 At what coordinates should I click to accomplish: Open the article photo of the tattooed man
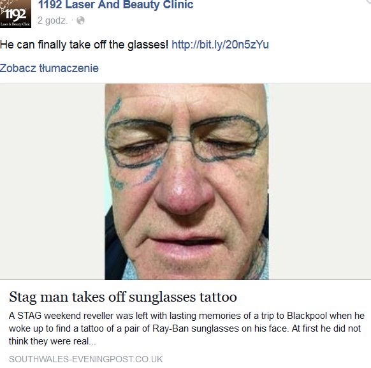coord(187,182)
